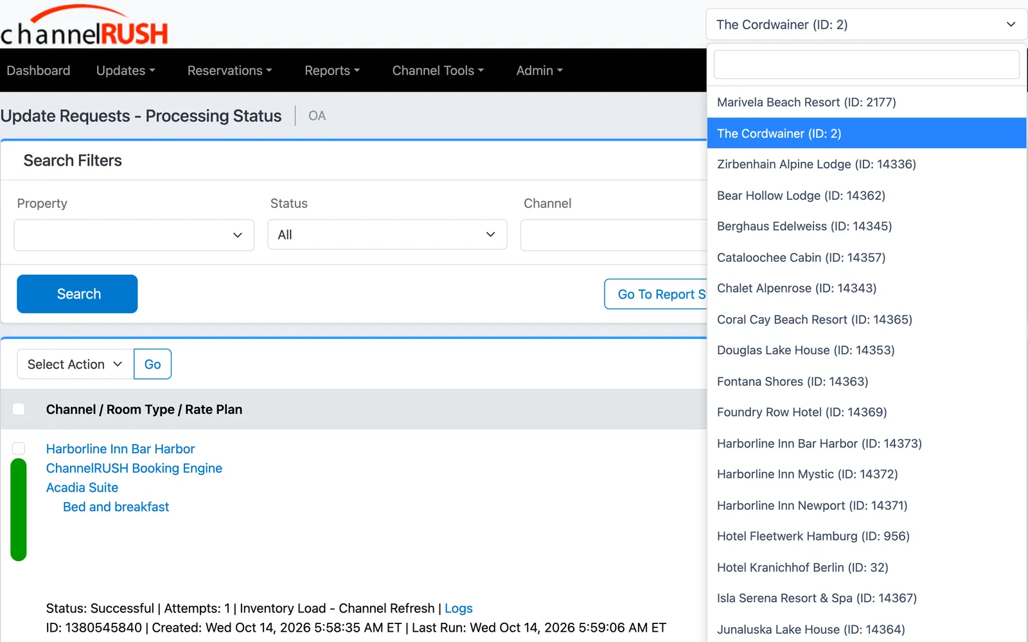Click the blue Search button
1028x642 pixels.
[77, 294]
